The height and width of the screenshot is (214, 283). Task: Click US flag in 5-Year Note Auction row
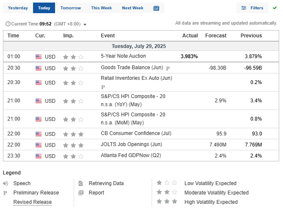(39, 57)
